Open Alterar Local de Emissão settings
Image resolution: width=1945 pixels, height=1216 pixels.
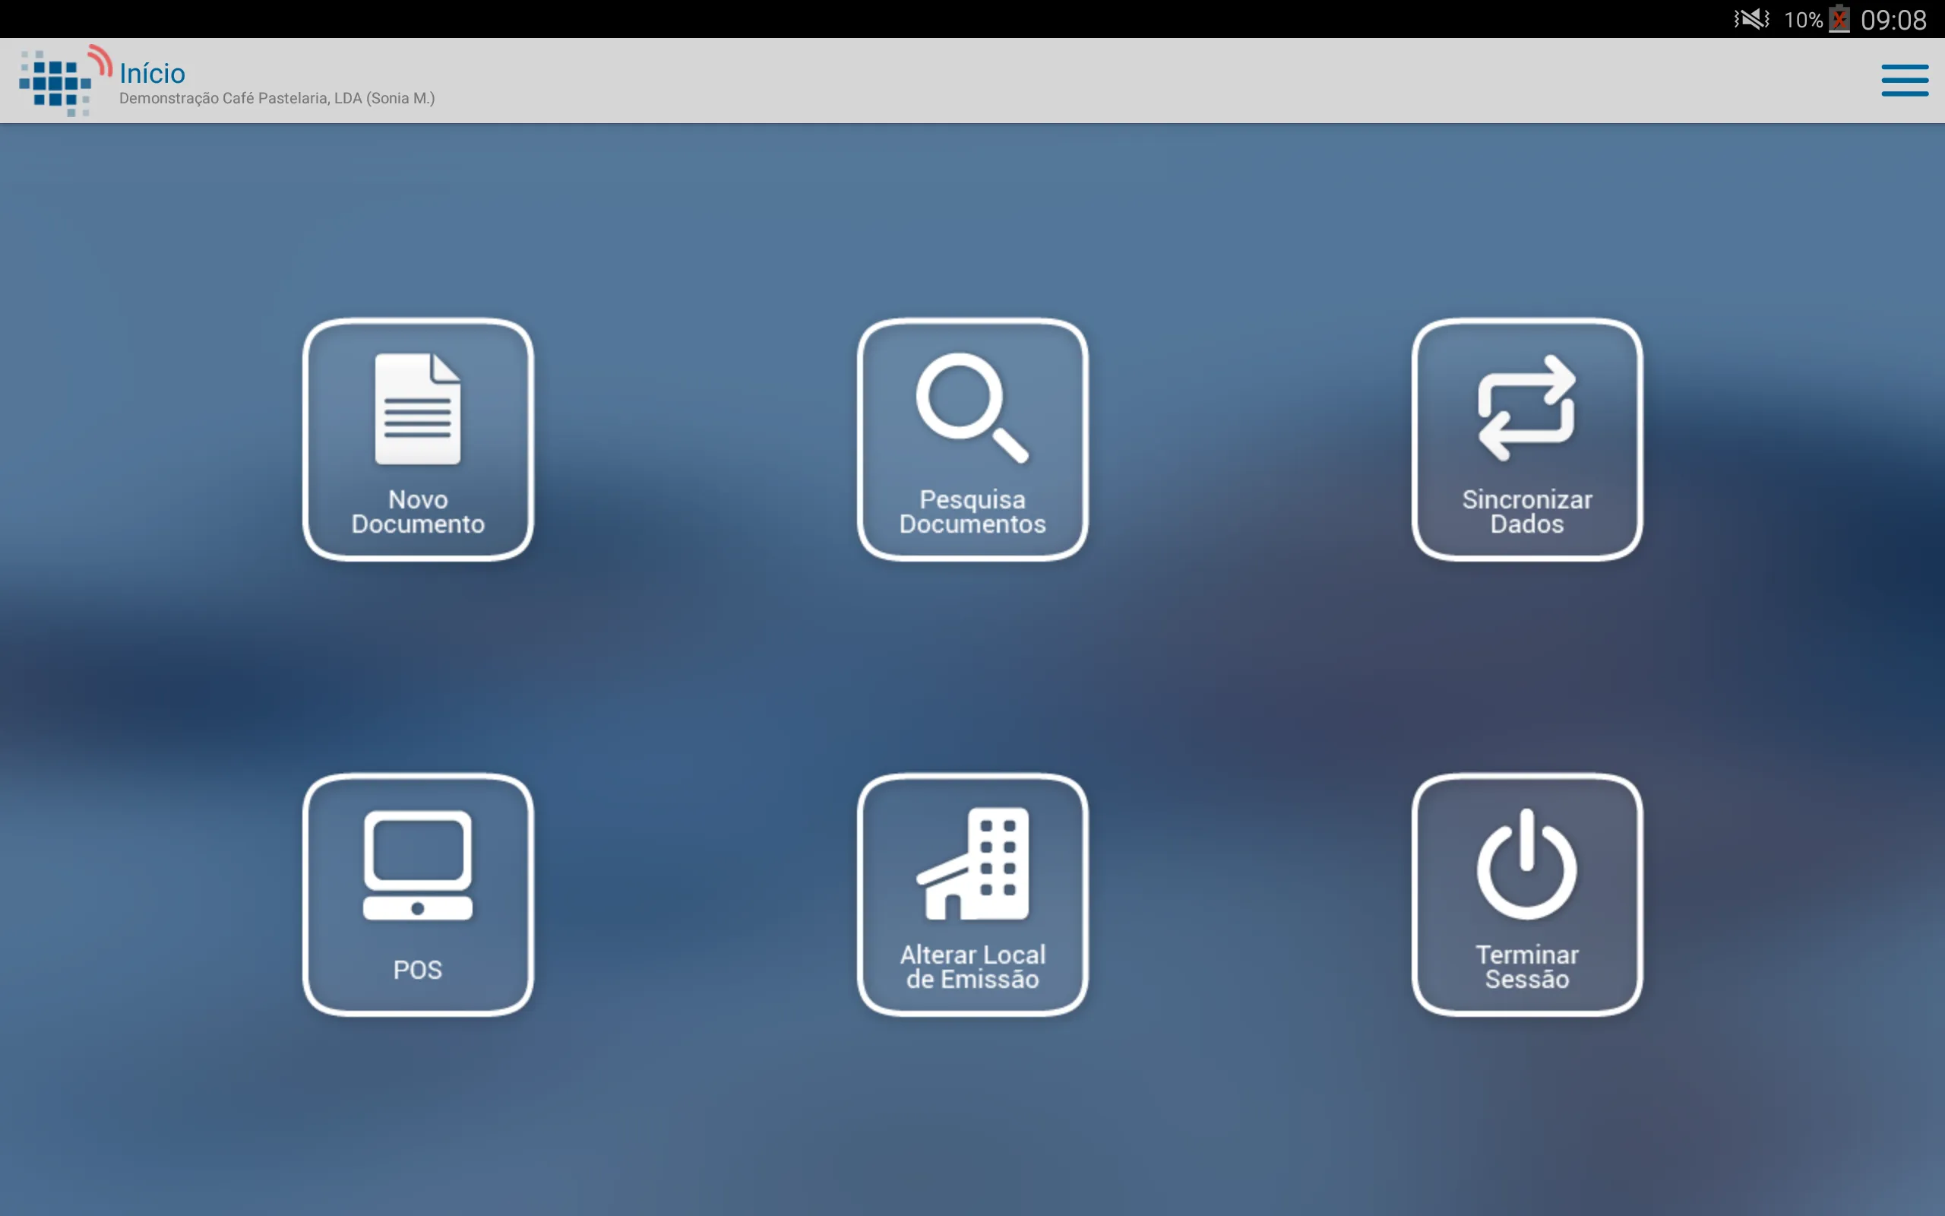(x=972, y=894)
